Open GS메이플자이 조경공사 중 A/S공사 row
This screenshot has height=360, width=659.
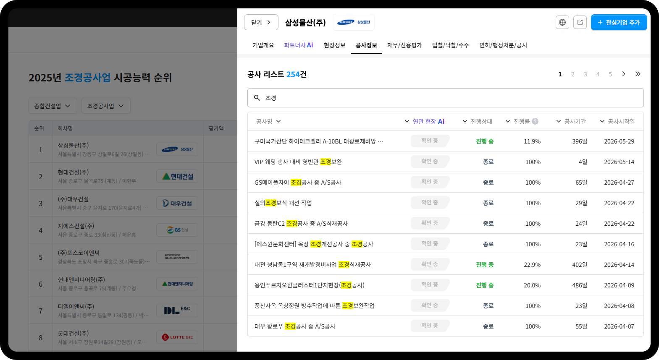[446, 183]
